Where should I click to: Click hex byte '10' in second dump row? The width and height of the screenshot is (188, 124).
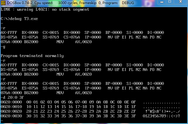click(x=29, y=107)
